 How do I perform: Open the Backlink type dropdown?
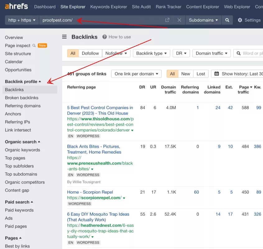[151, 53]
